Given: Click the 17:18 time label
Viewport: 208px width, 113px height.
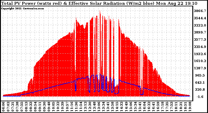Looking at the screenshot, I should click(x=162, y=107).
